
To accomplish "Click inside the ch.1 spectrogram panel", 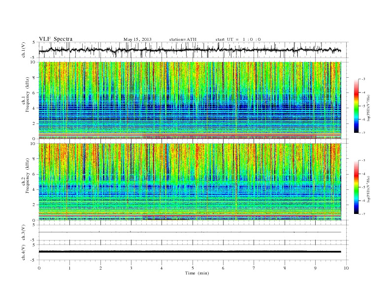I will [190, 100].
